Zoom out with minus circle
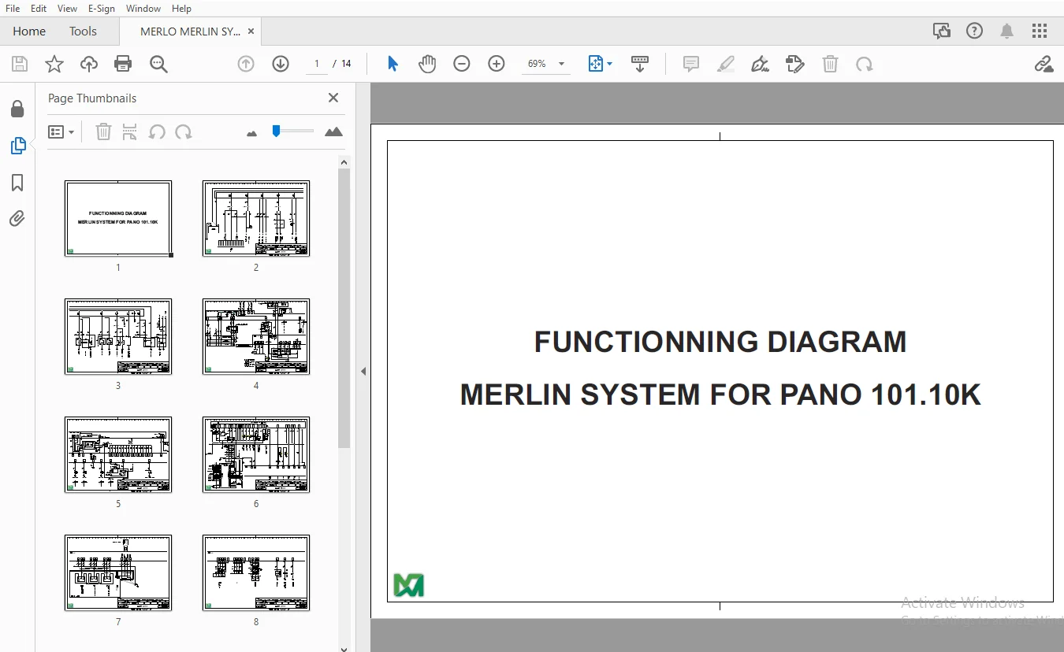The image size is (1064, 652). coord(462,64)
